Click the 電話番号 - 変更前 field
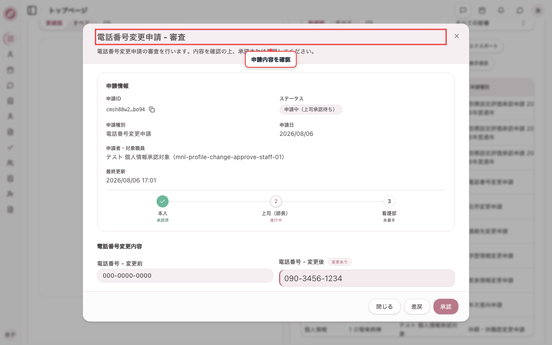 (185, 276)
